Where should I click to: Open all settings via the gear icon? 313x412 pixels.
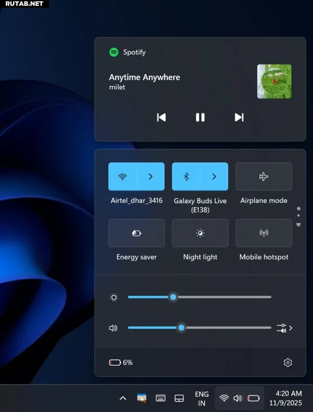pos(288,363)
